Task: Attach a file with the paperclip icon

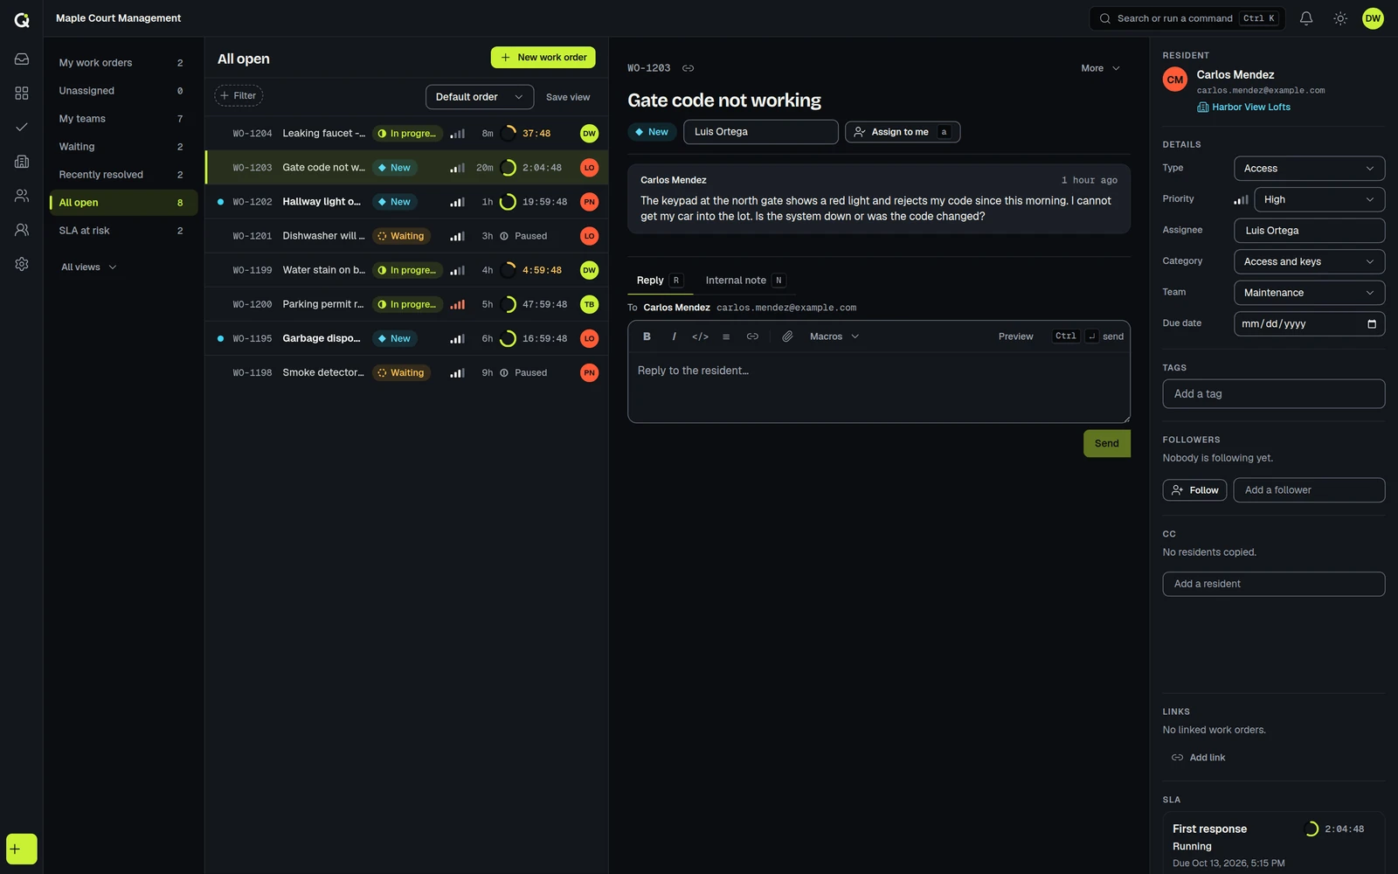Action: click(787, 336)
